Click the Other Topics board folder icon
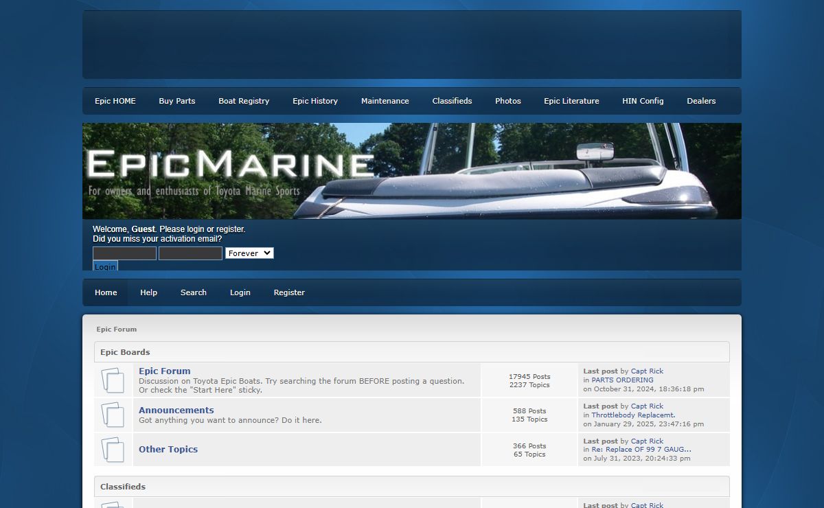824x508 pixels. (113, 450)
